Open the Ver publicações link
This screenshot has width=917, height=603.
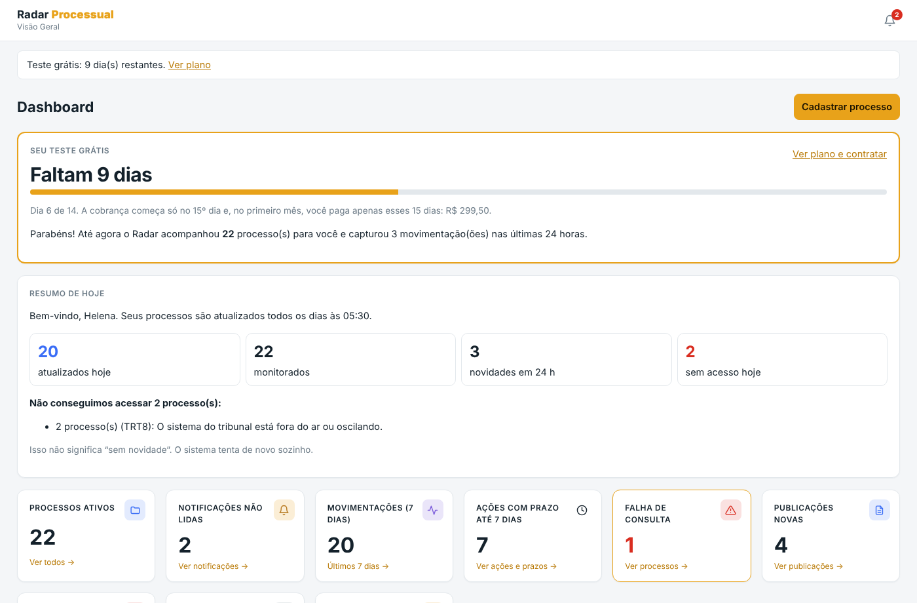point(808,566)
